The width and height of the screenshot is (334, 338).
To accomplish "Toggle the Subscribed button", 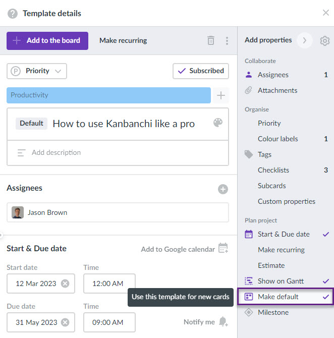I will pos(200,71).
